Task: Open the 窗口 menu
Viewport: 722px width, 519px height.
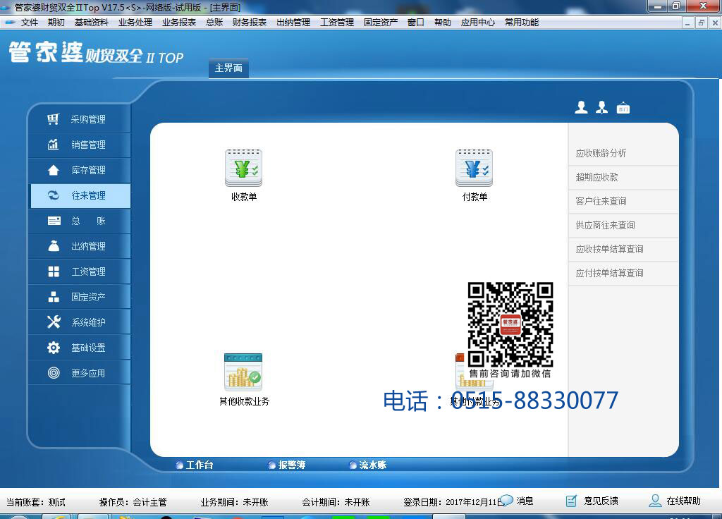Action: pyautogui.click(x=415, y=22)
